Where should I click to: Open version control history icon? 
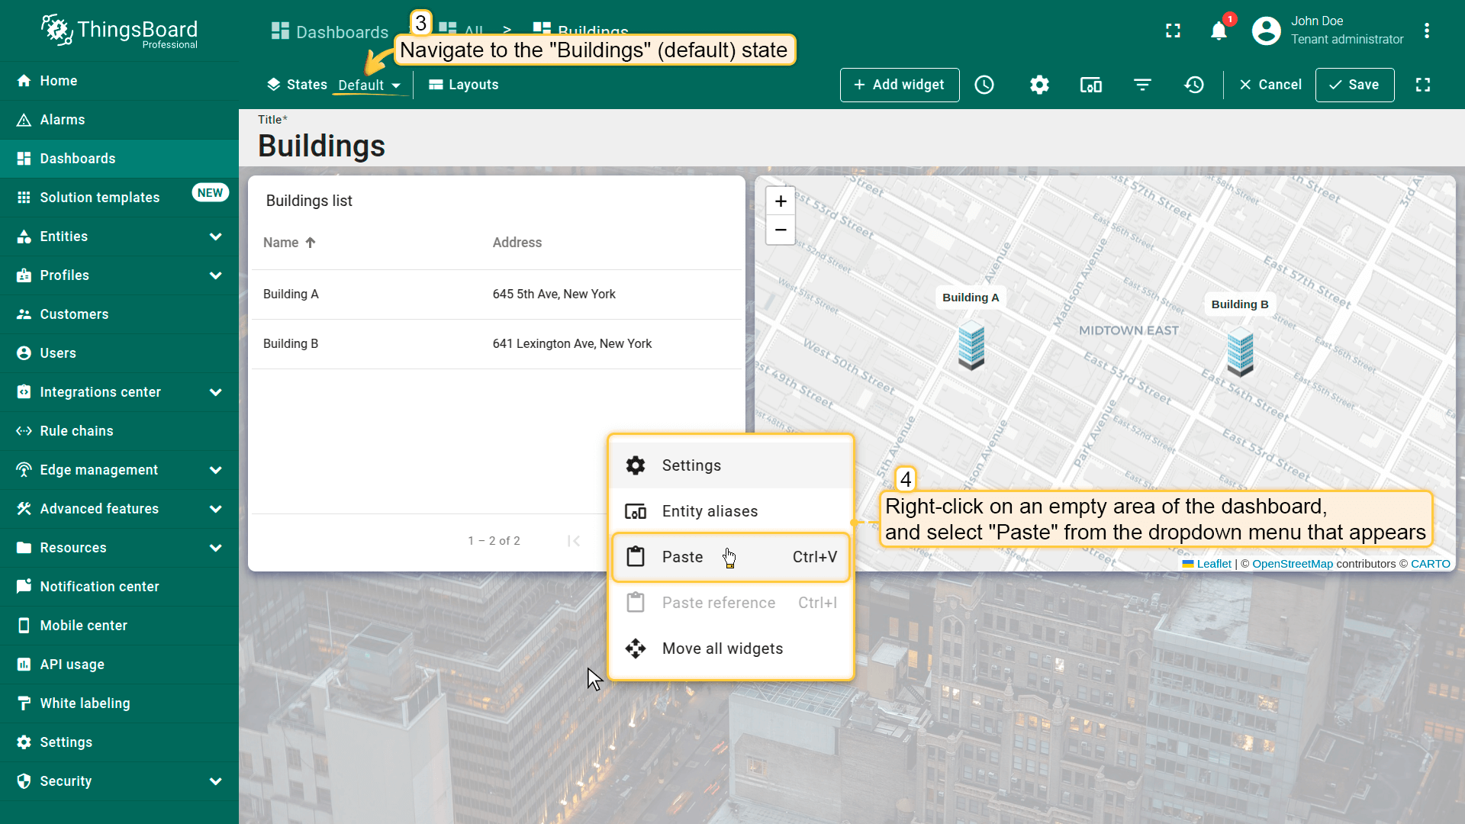pyautogui.click(x=1194, y=85)
